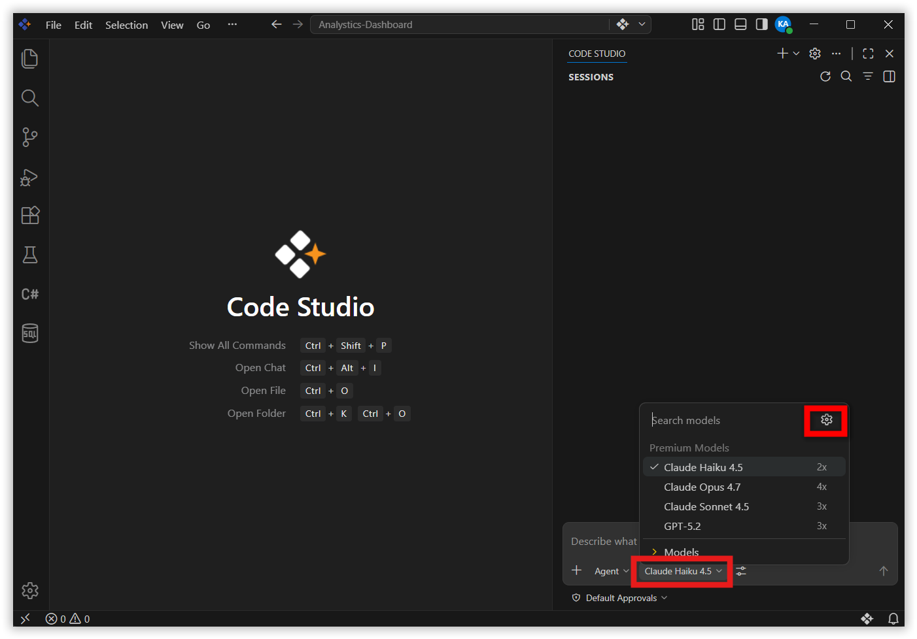This screenshot has width=917, height=639.
Task: Open the Edit menu
Action: click(x=83, y=25)
